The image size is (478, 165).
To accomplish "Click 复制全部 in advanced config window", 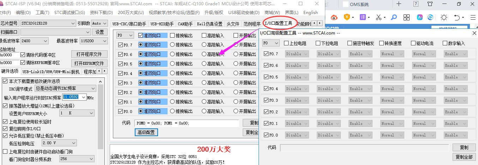I will [464, 157].
